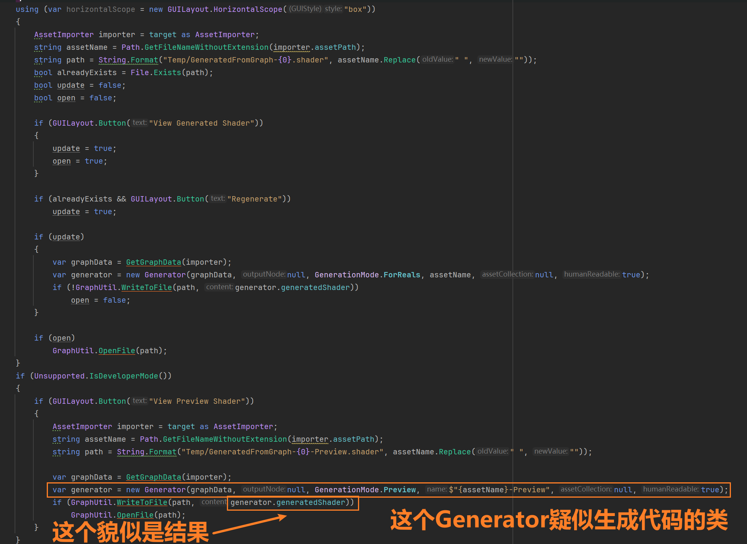Click the OpenFile call under if (open)
The image size is (747, 544).
click(117, 351)
